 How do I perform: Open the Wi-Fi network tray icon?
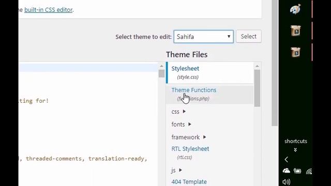click(x=309, y=172)
